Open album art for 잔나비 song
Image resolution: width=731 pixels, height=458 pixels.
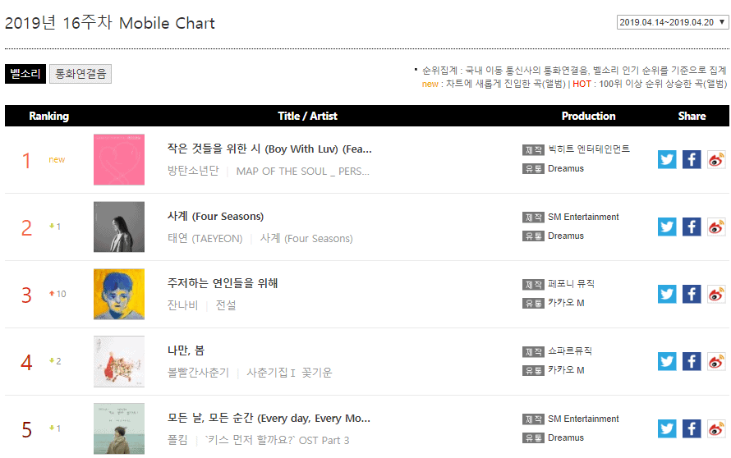click(119, 294)
